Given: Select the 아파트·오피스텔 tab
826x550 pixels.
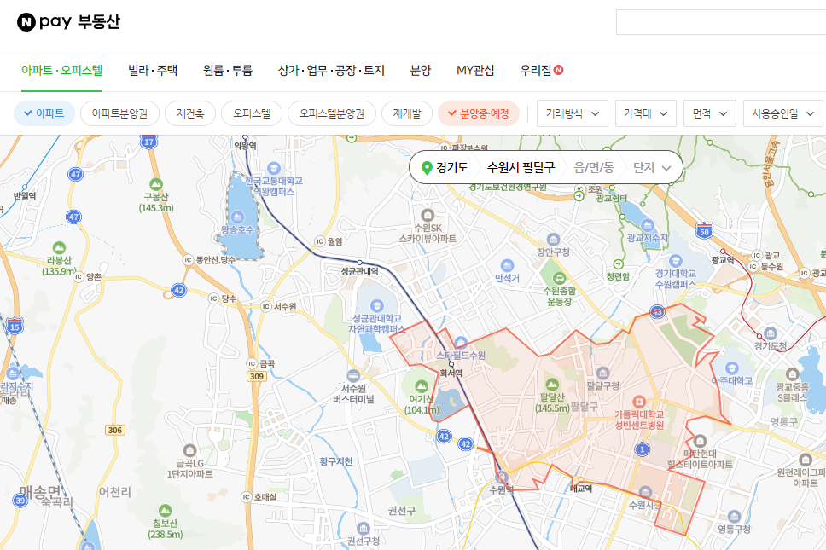Looking at the screenshot, I should (61, 70).
